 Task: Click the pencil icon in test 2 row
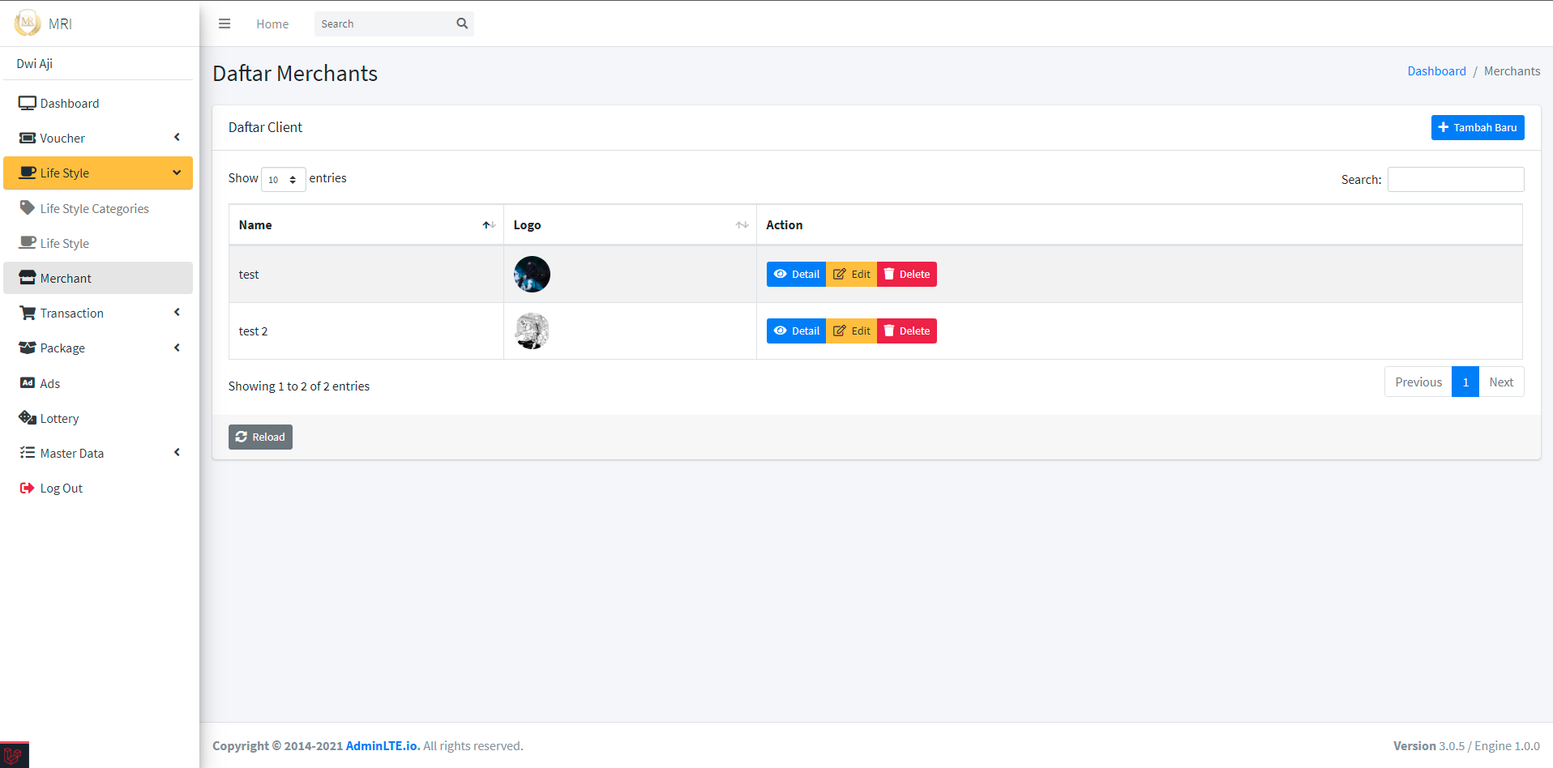pos(840,331)
